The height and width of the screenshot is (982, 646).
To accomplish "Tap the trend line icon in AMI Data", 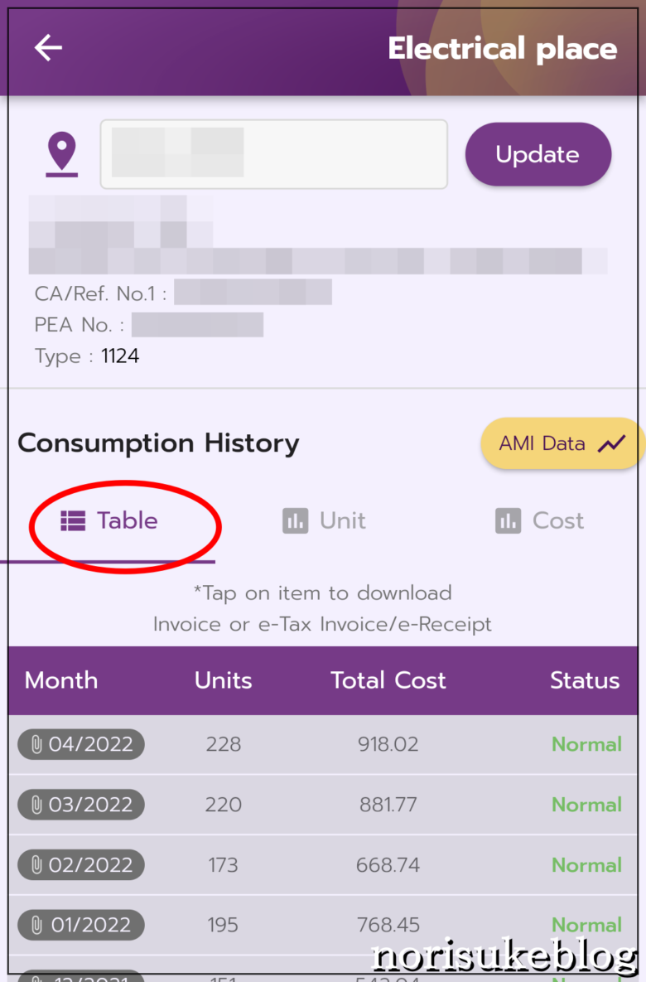I will click(611, 443).
